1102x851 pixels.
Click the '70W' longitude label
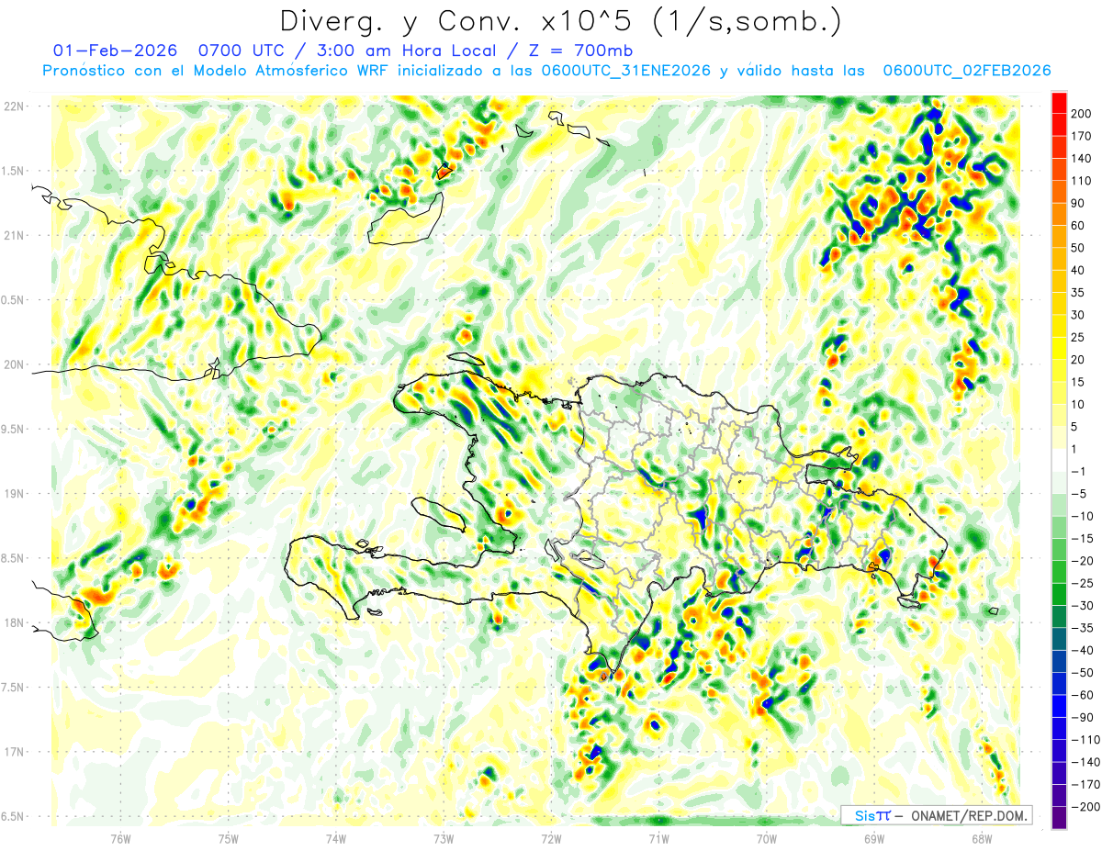(x=767, y=838)
